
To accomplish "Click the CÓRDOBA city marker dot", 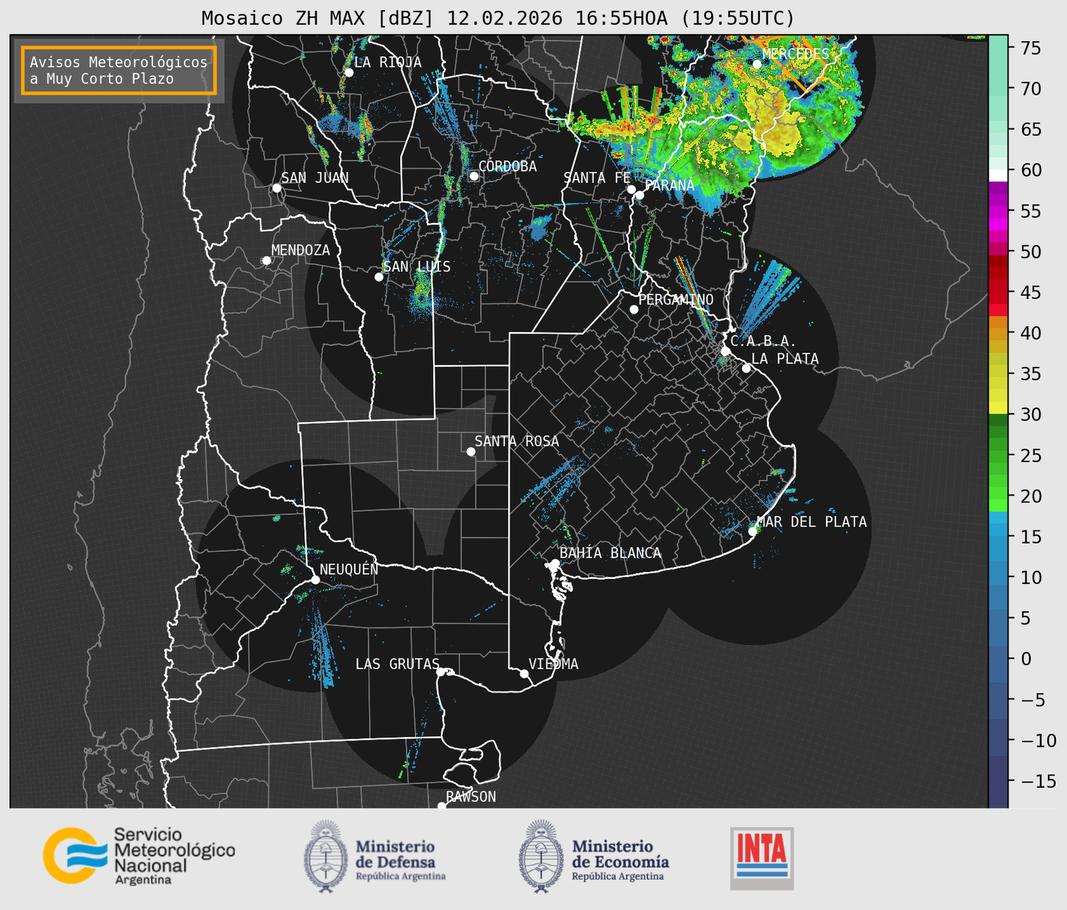I will [474, 176].
